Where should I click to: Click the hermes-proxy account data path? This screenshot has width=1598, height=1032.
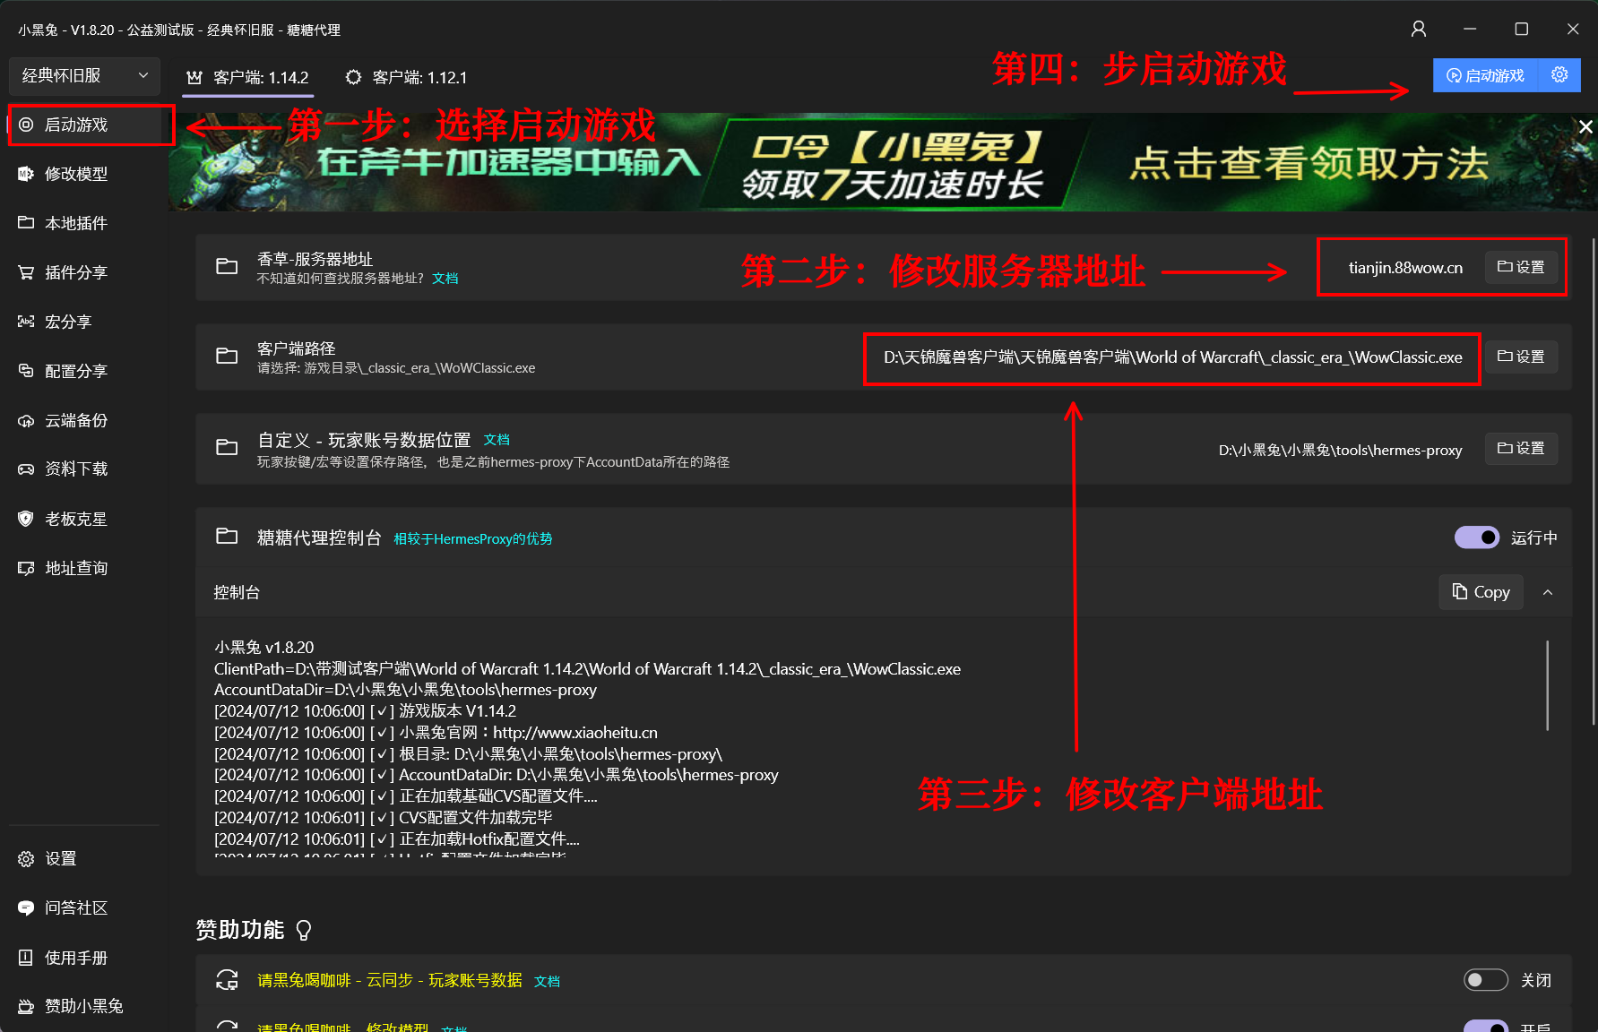(1340, 451)
